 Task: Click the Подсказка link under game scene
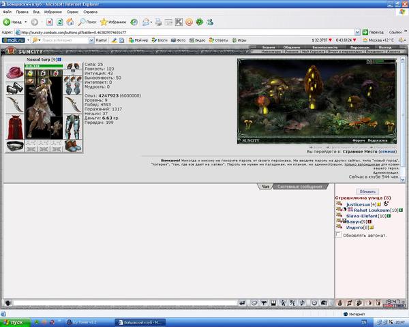pos(378,140)
